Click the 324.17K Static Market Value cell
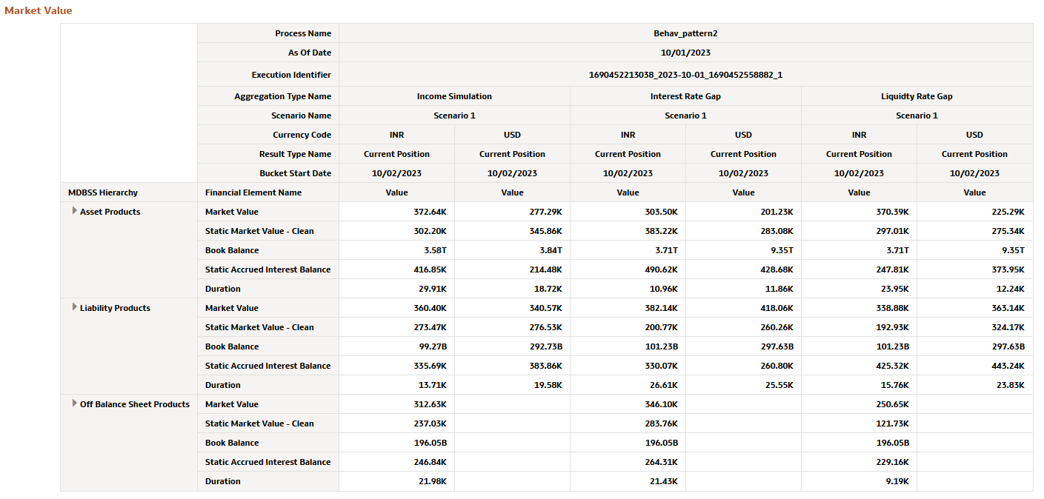Image resolution: width=1044 pixels, height=499 pixels. point(974,327)
